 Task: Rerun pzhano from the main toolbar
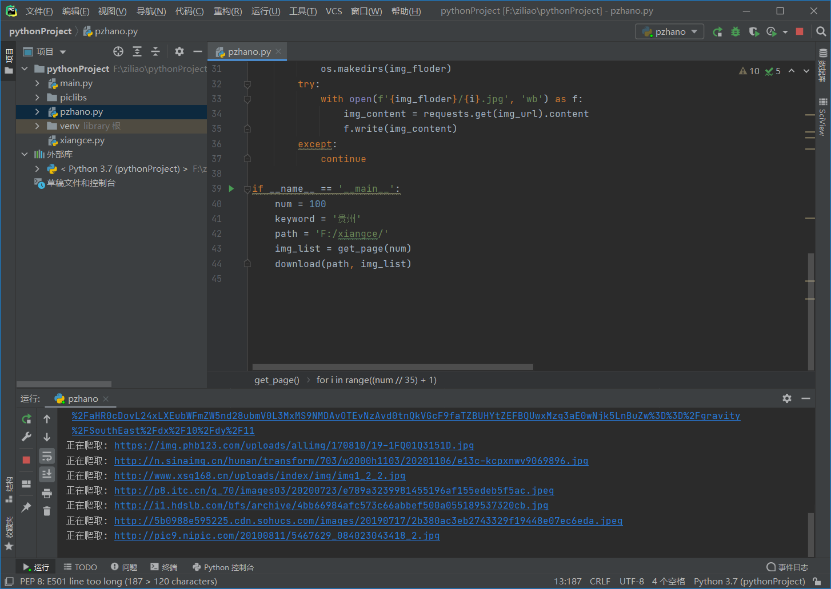717,32
